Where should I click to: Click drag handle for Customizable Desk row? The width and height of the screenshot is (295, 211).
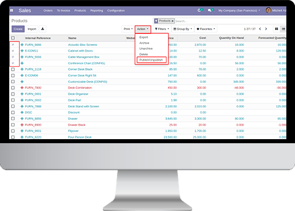pyautogui.click(x=22, y=82)
